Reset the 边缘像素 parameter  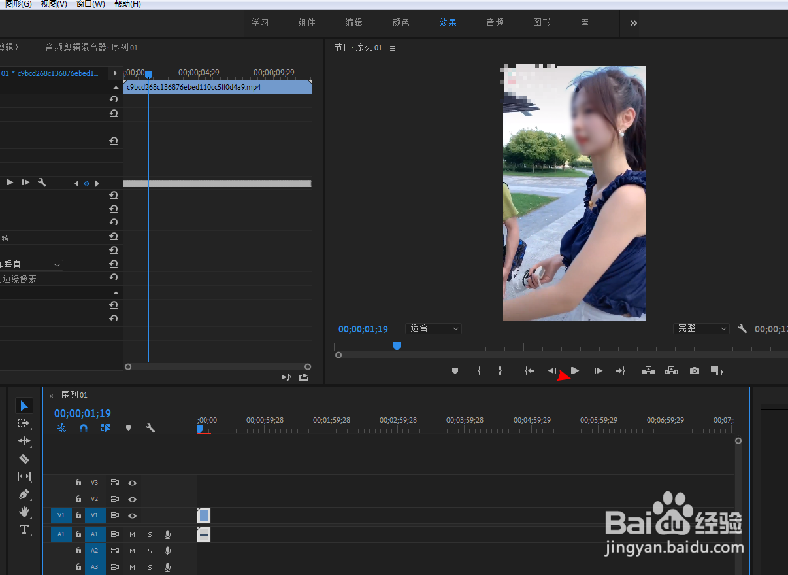coord(114,278)
